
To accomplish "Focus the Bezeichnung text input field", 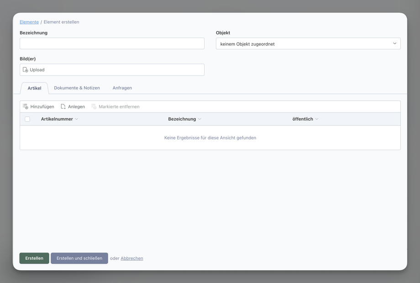I will 112,44.
